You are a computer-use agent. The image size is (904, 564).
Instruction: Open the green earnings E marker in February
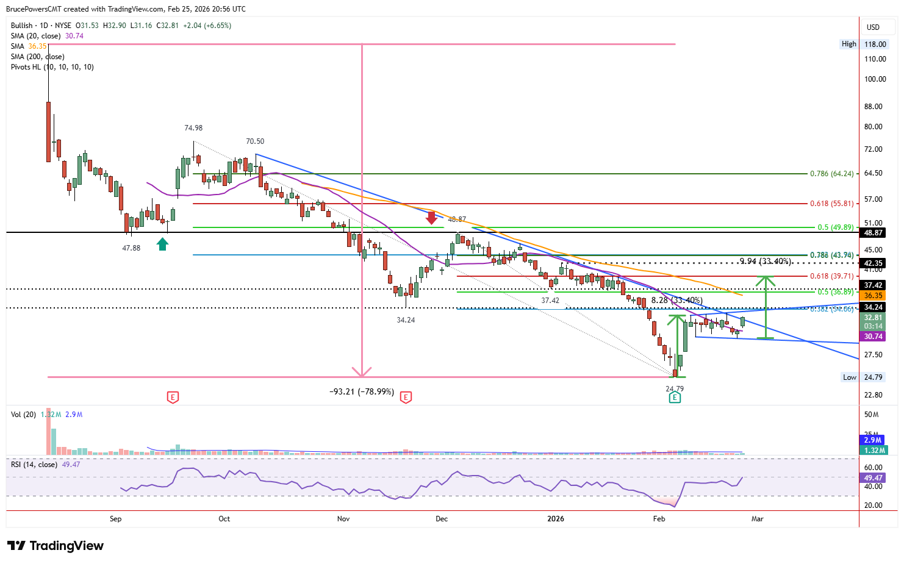click(x=675, y=398)
